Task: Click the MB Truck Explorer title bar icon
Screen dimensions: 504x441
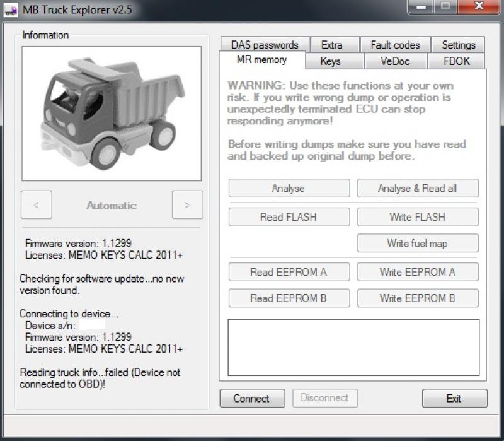Action: coord(10,10)
